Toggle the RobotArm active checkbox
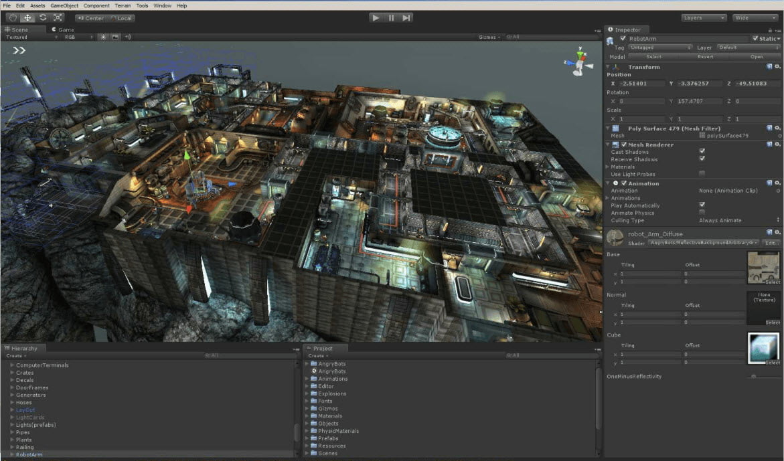The image size is (784, 461). [x=623, y=38]
